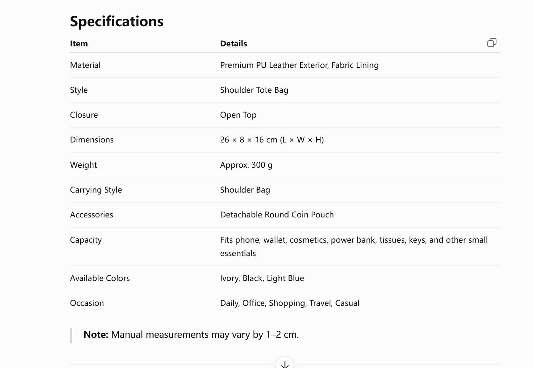Select the Specifications heading

117,21
